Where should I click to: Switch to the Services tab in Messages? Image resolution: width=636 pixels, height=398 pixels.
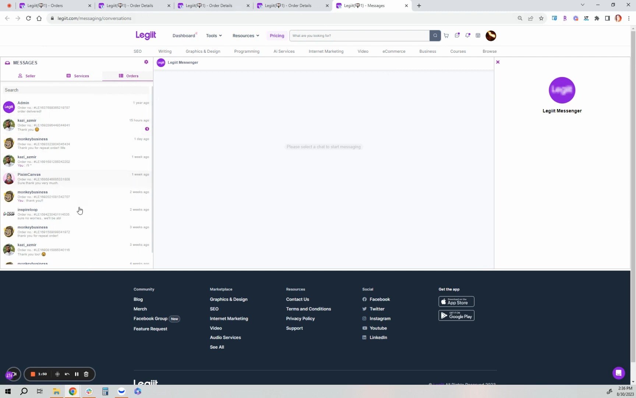pyautogui.click(x=78, y=76)
